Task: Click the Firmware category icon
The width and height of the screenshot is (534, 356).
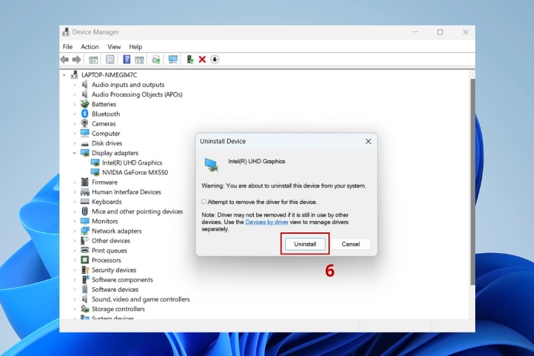Action: 85,182
